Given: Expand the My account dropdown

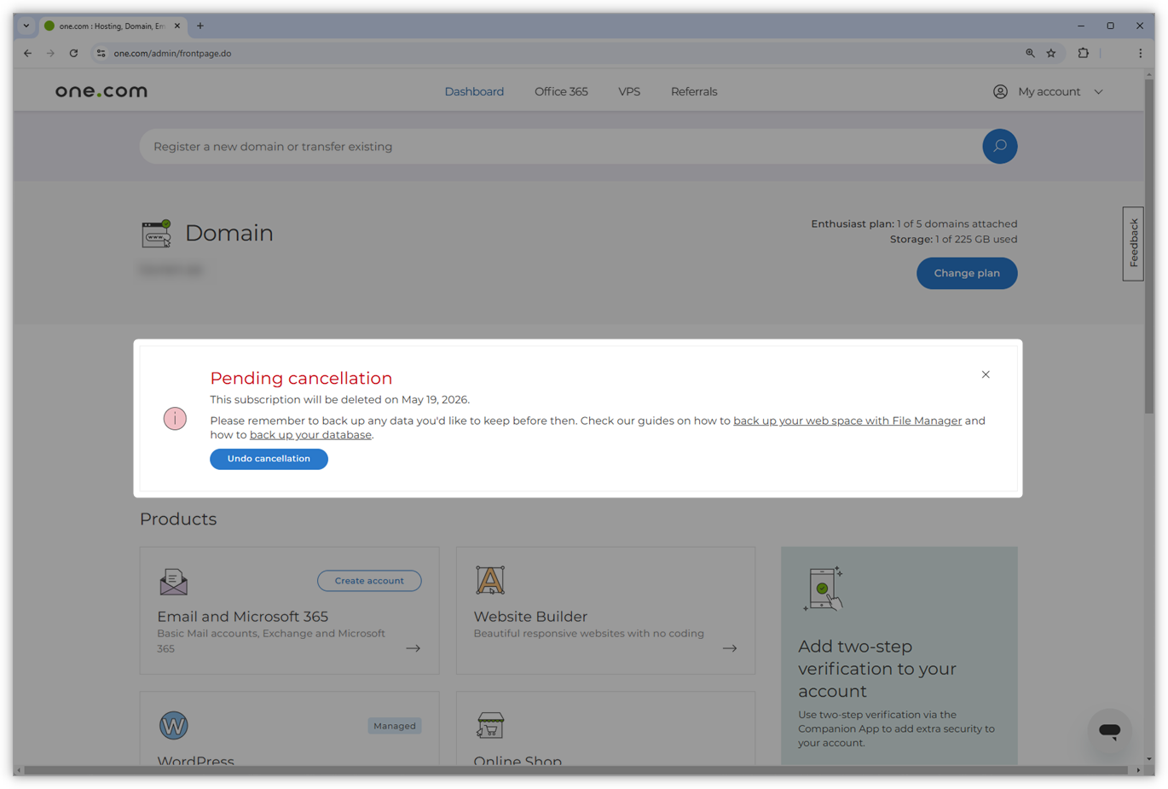Looking at the screenshot, I should tap(1099, 91).
